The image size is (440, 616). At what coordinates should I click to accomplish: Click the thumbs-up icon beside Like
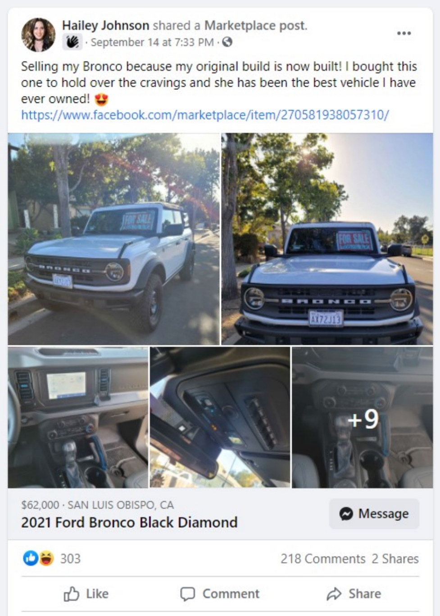click(71, 594)
